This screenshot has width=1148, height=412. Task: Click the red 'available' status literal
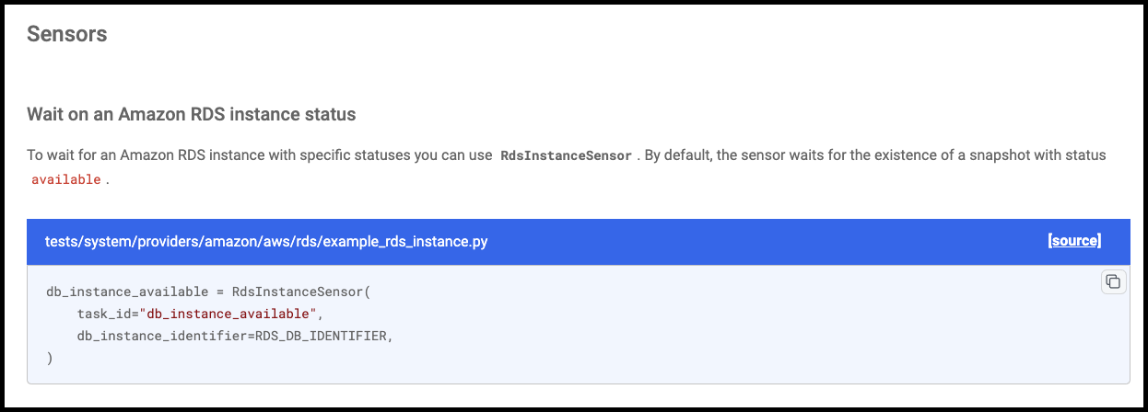click(x=65, y=179)
